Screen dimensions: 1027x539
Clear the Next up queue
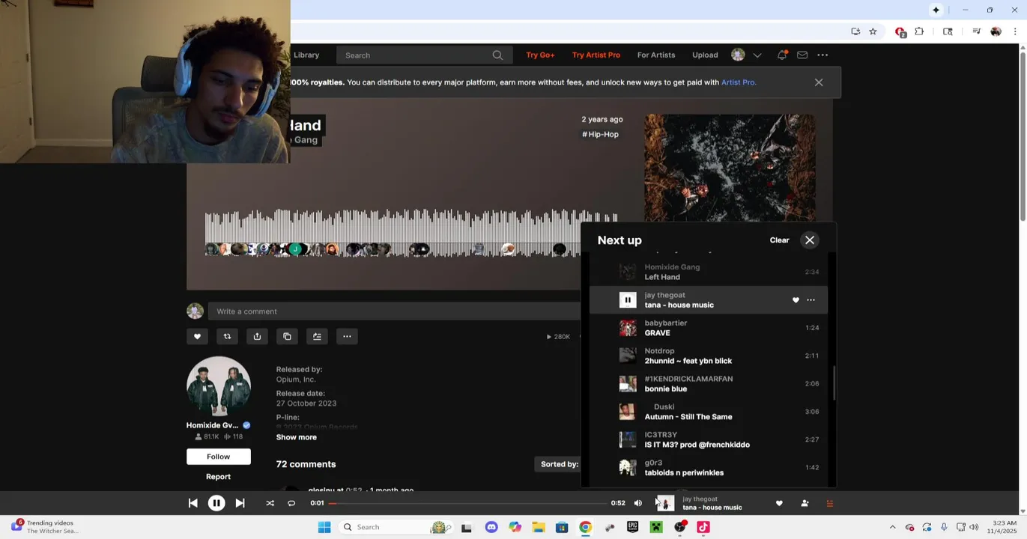click(779, 240)
